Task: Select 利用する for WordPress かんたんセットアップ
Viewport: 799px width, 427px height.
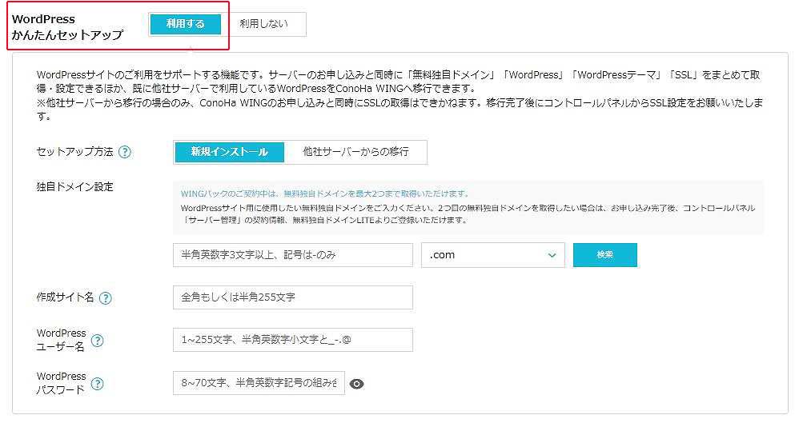Action: click(186, 24)
